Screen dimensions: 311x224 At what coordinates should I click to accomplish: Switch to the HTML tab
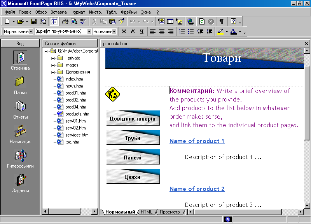pos(147,212)
